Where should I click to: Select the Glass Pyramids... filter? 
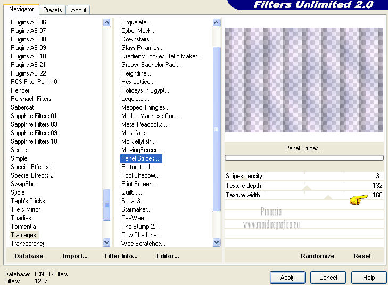tap(143, 48)
